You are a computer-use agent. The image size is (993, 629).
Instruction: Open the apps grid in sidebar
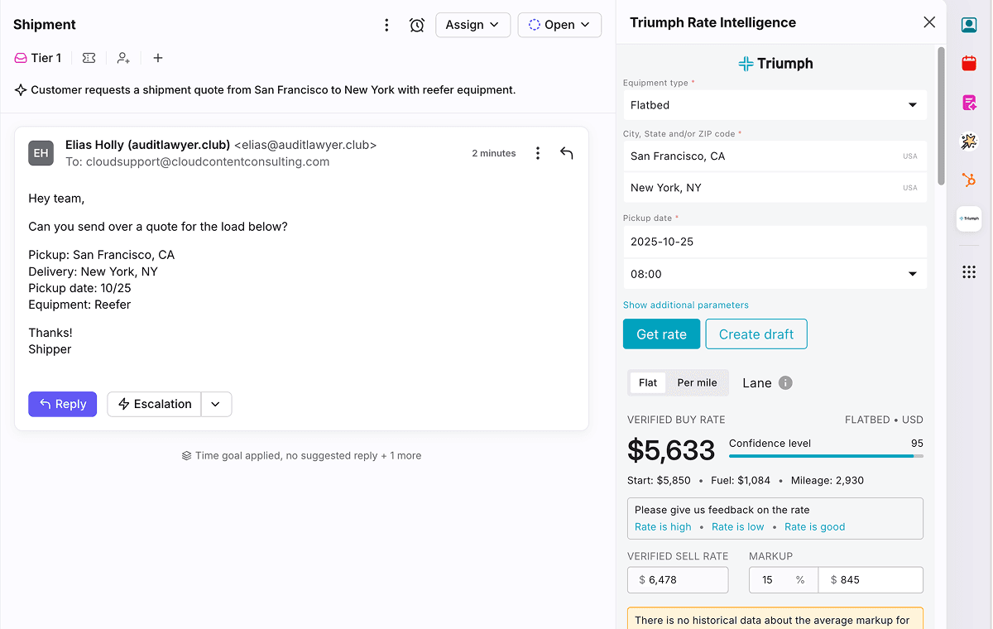pyautogui.click(x=969, y=272)
